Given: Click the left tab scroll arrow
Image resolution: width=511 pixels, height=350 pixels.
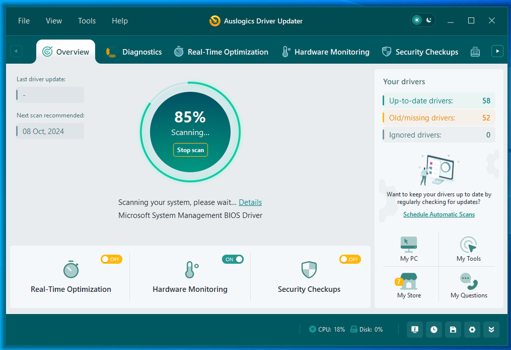Looking at the screenshot, I should 15,51.
